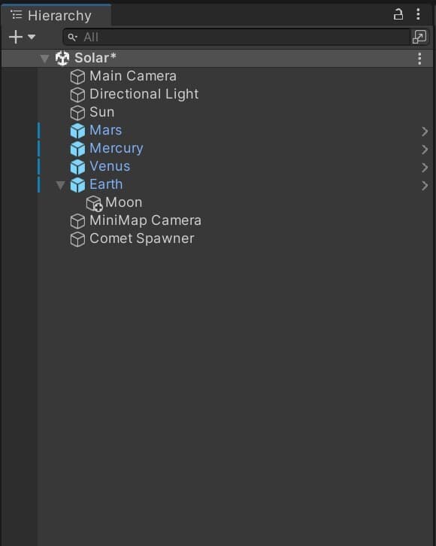Open the Solar scene kebab menu
The image size is (436, 546).
click(x=419, y=59)
